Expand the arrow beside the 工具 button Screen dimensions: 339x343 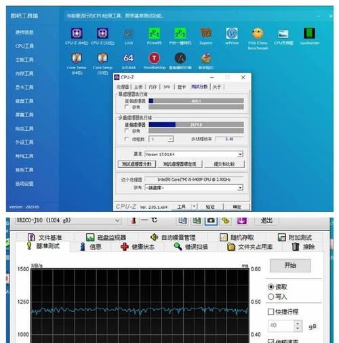click(194, 207)
